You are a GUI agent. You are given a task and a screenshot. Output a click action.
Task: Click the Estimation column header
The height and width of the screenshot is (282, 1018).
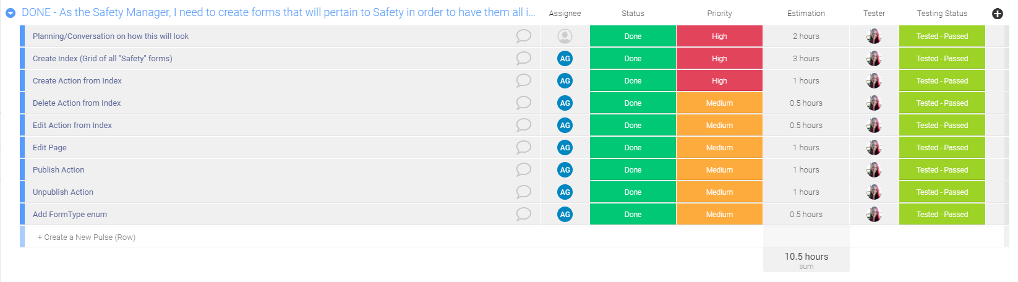pos(806,13)
